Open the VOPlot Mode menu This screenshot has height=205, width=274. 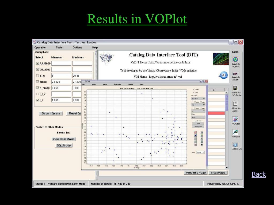point(94,84)
